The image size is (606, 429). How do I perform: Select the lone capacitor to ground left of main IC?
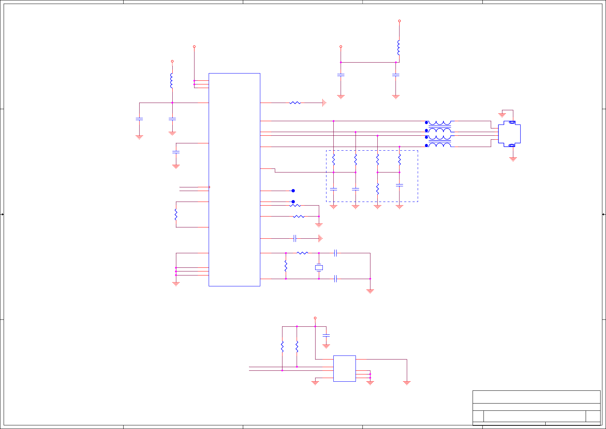pos(176,152)
